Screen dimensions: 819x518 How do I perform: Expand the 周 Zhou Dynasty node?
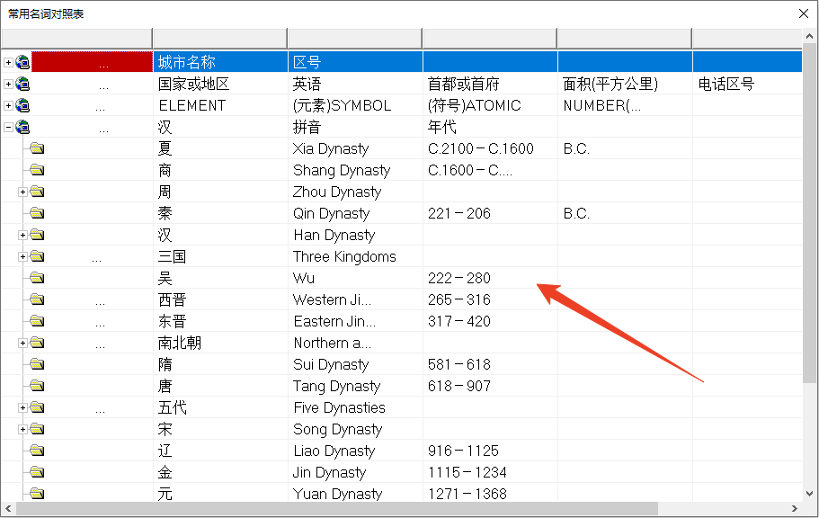tap(22, 192)
